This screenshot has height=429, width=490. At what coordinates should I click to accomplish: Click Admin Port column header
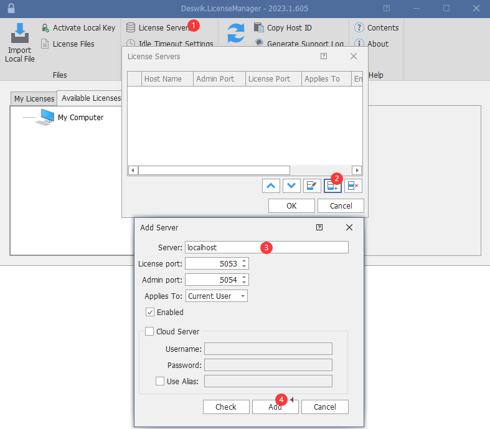(219, 78)
